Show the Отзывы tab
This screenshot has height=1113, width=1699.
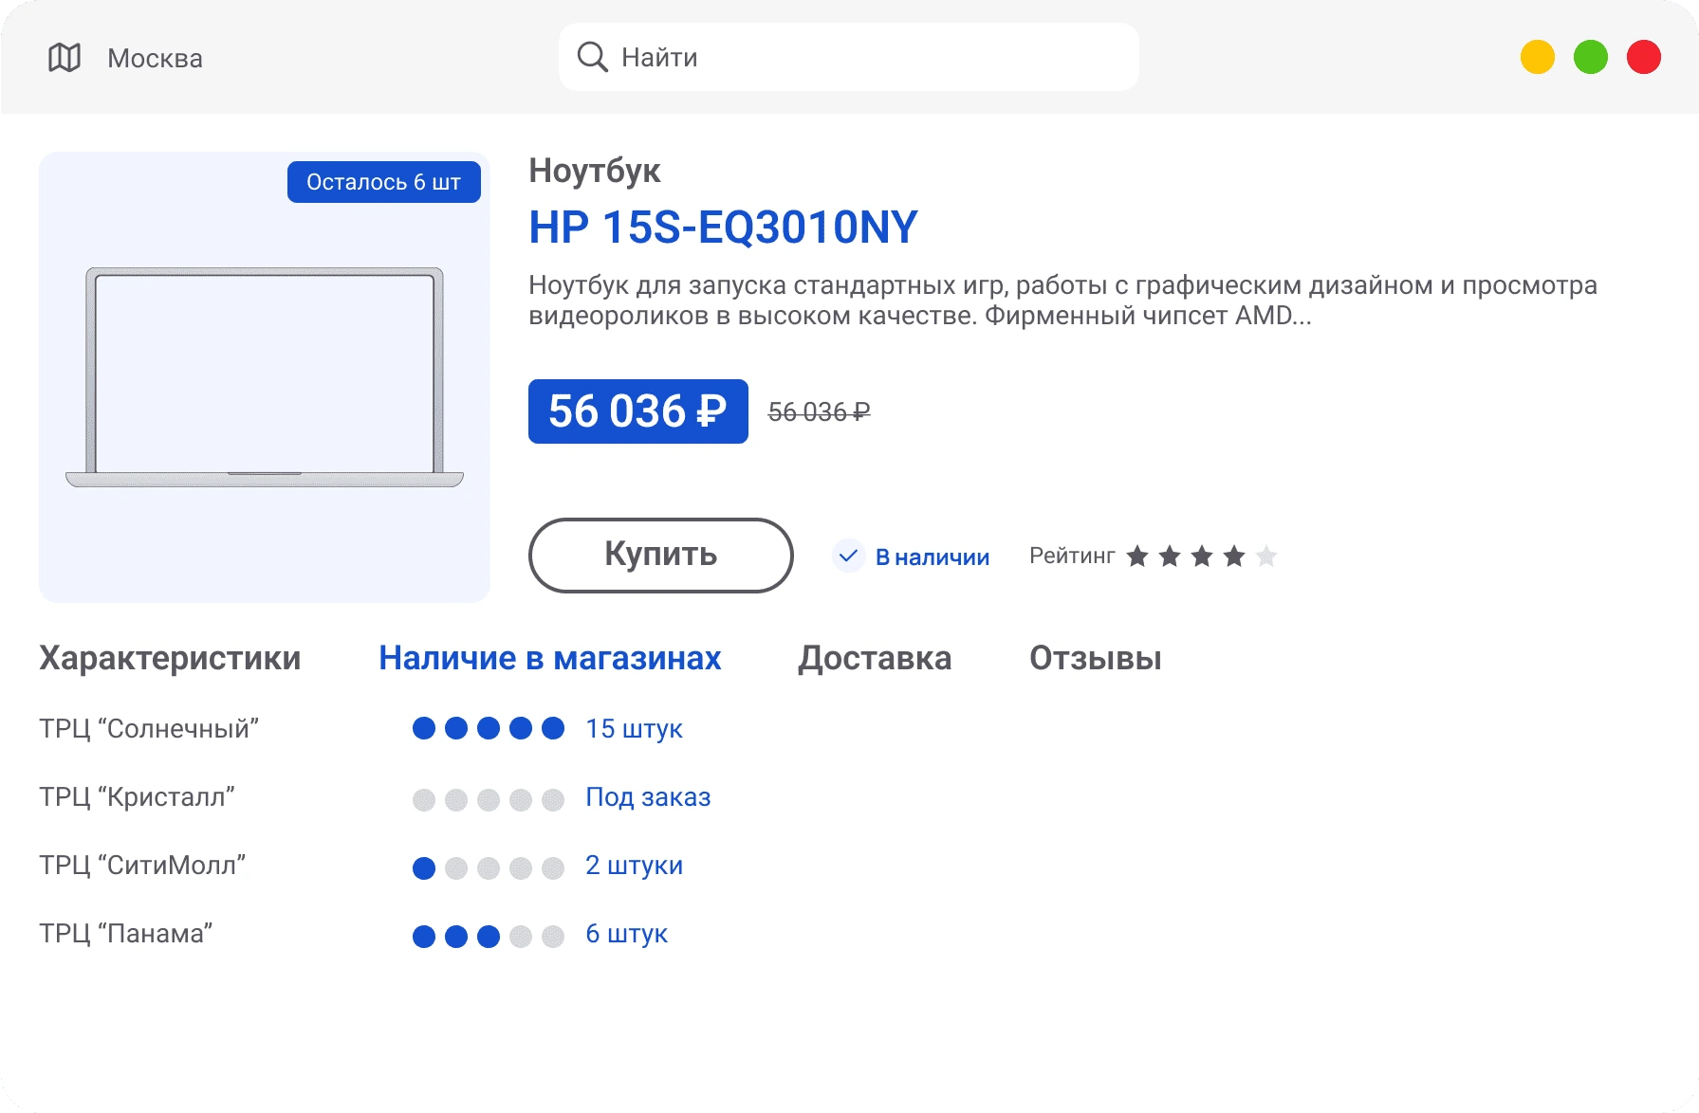(x=1095, y=658)
